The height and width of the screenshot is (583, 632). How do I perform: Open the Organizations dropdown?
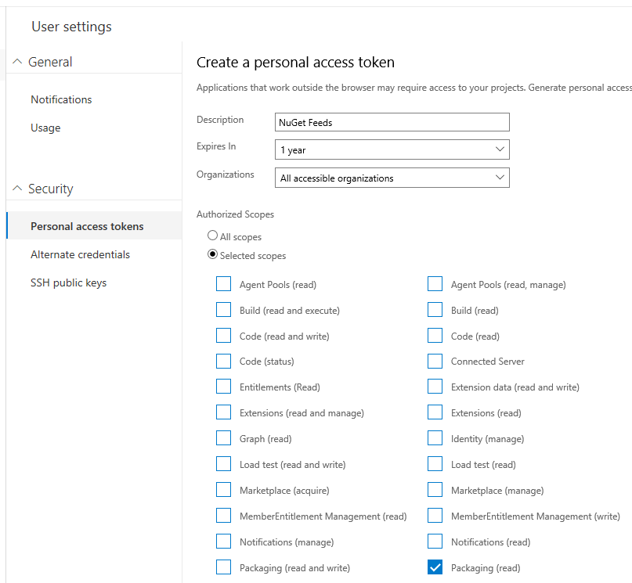[392, 178]
